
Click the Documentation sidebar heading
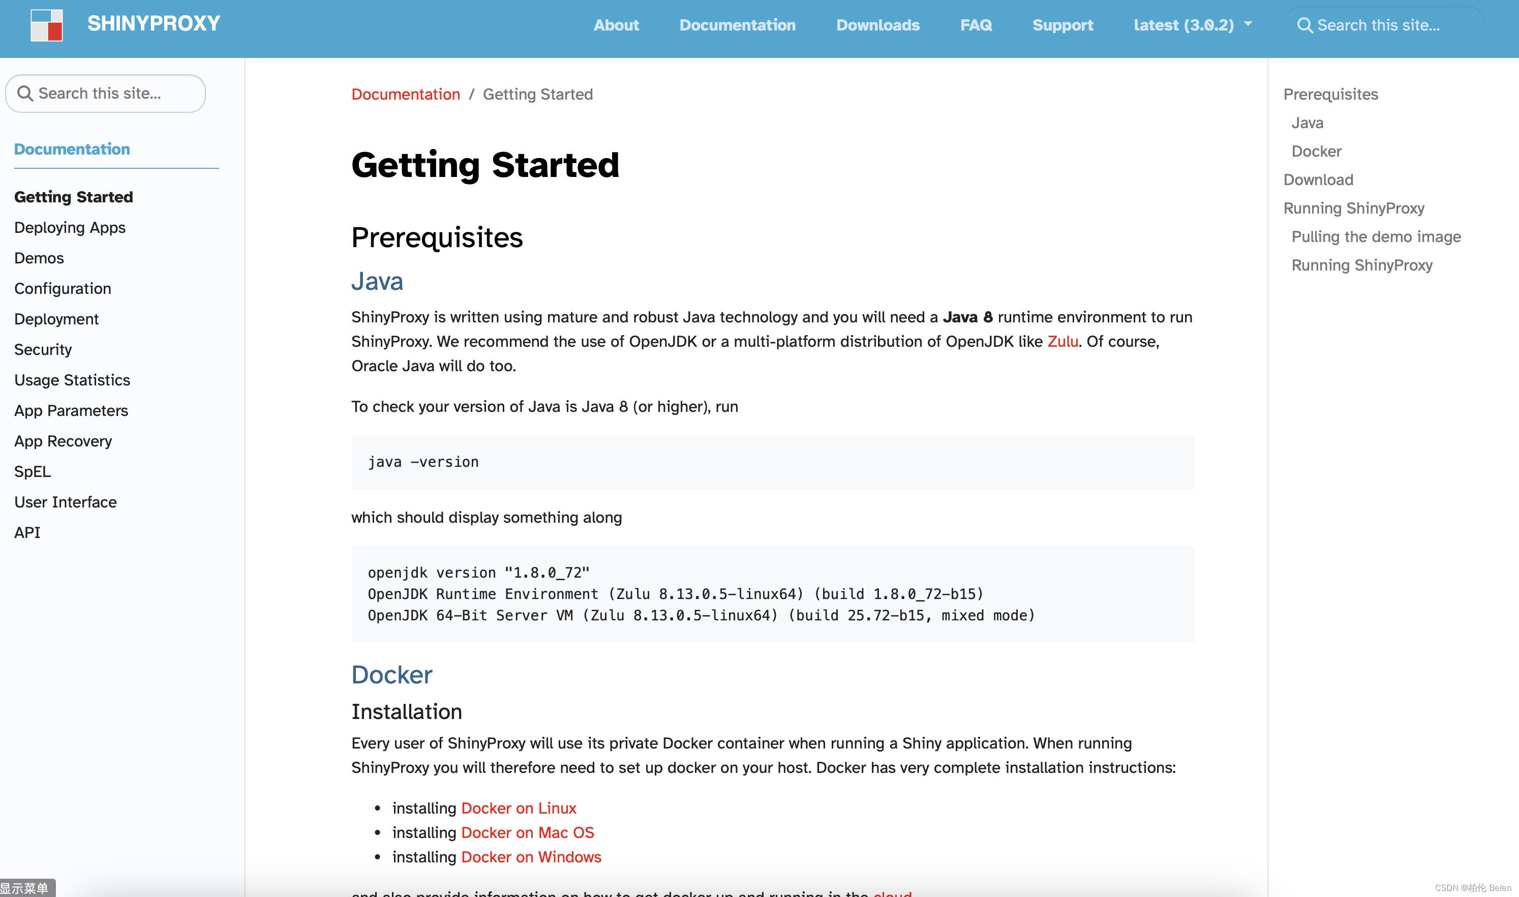72,148
